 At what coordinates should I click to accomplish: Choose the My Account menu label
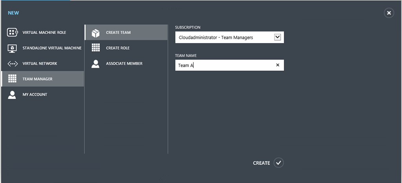[35, 95]
